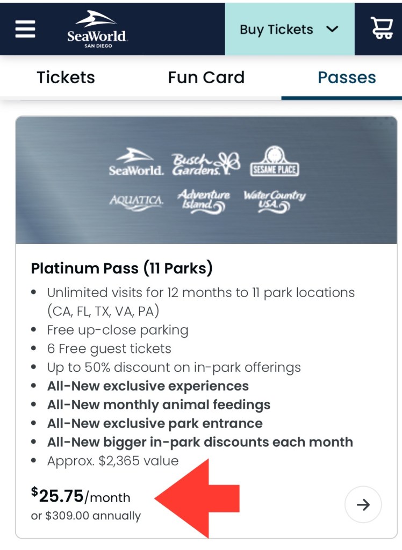Click the Platinum Pass (11 Parks) title
This screenshot has height=550, width=402.
pos(122,268)
